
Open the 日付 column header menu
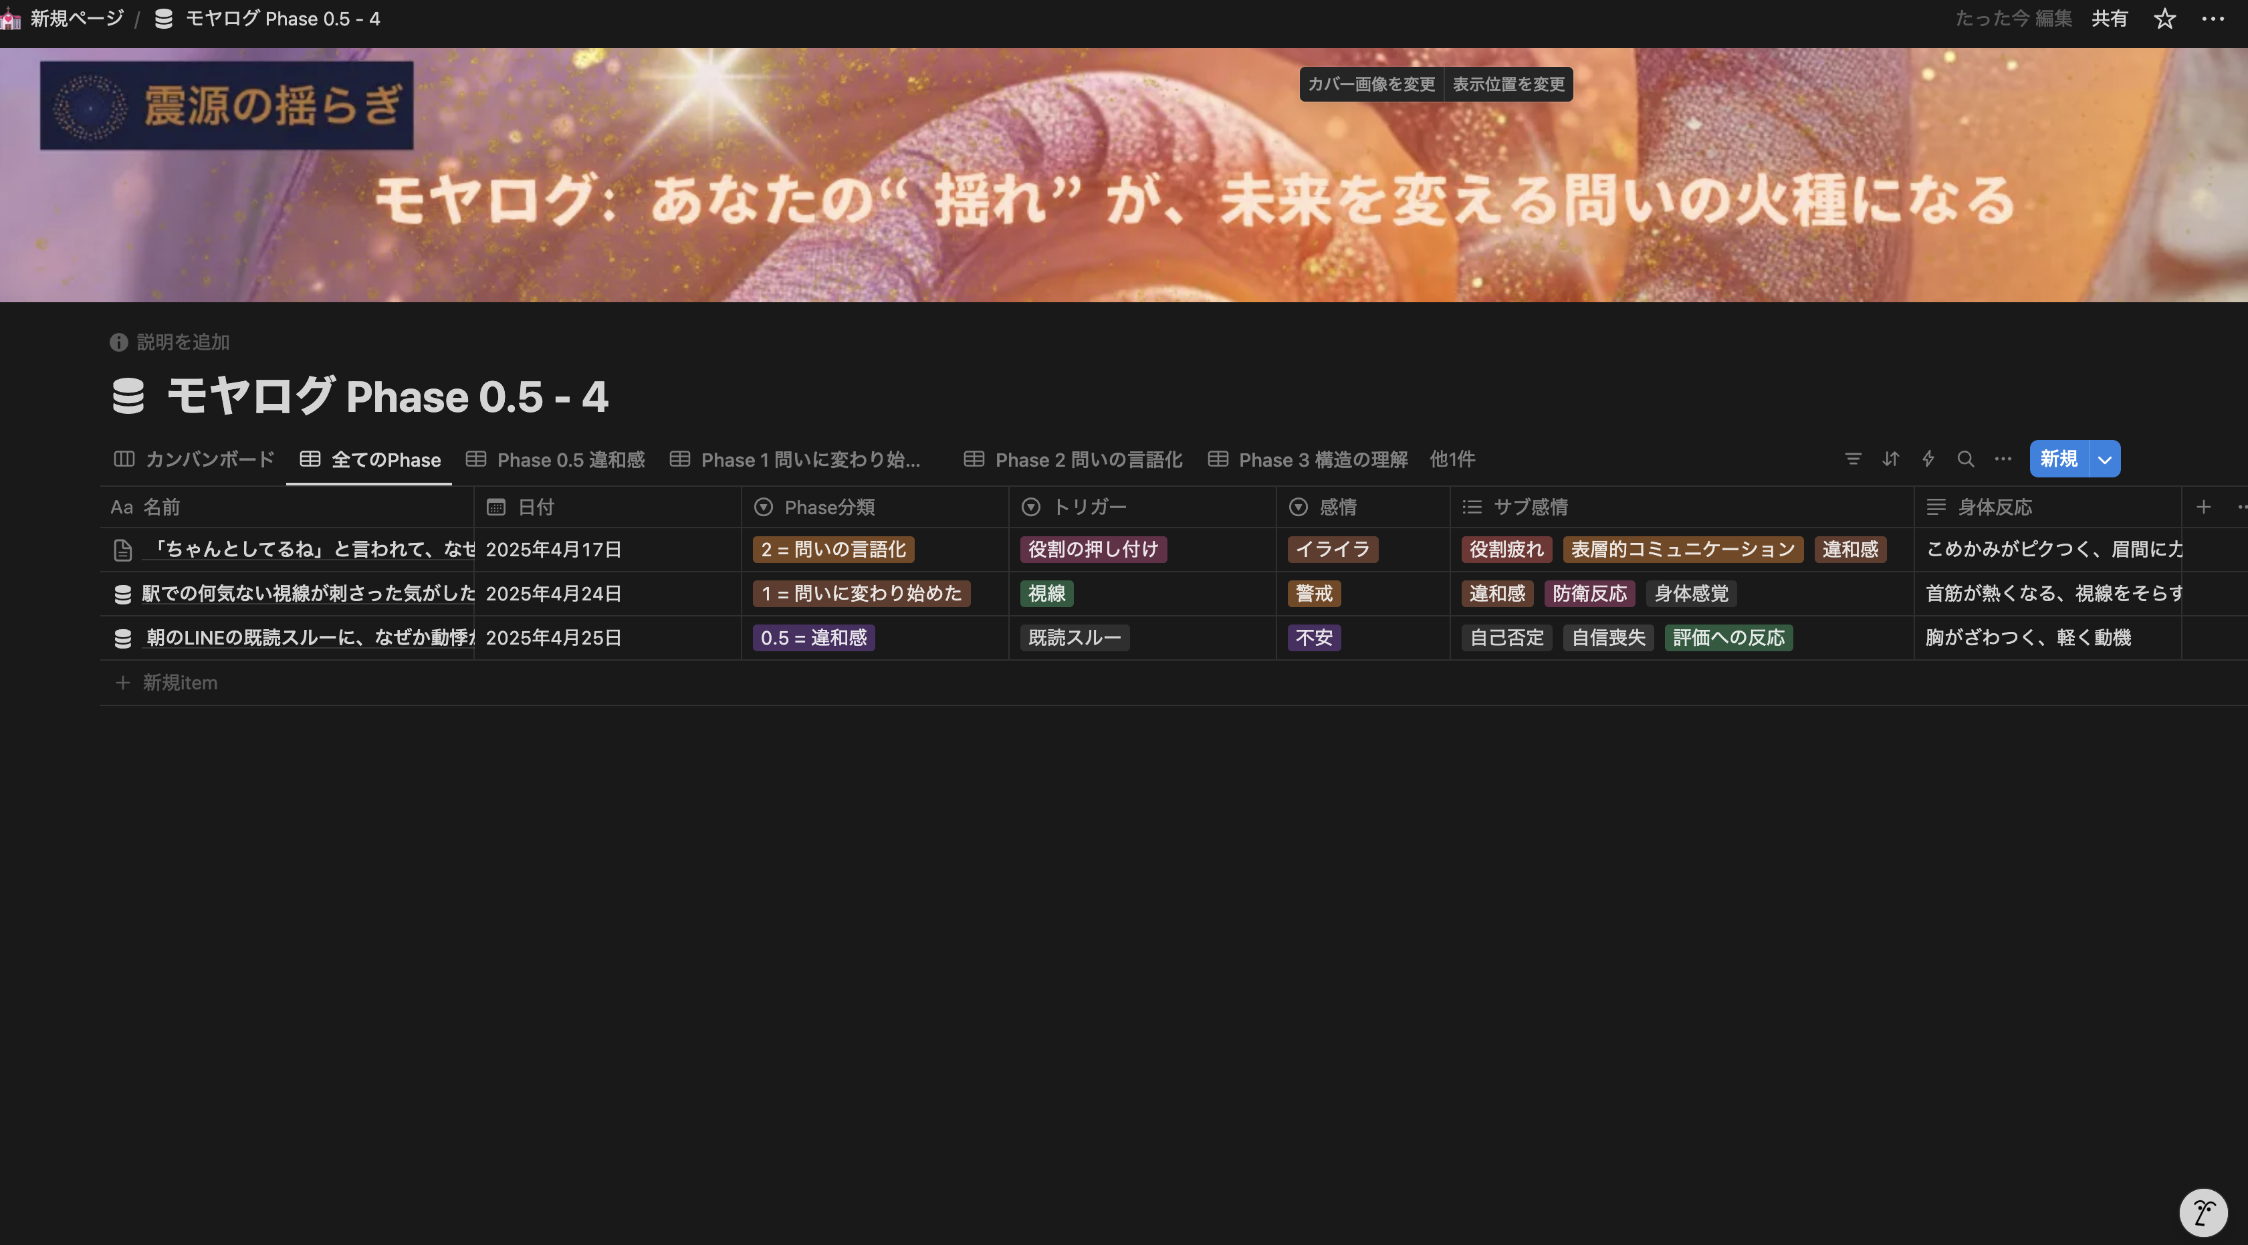[607, 507]
